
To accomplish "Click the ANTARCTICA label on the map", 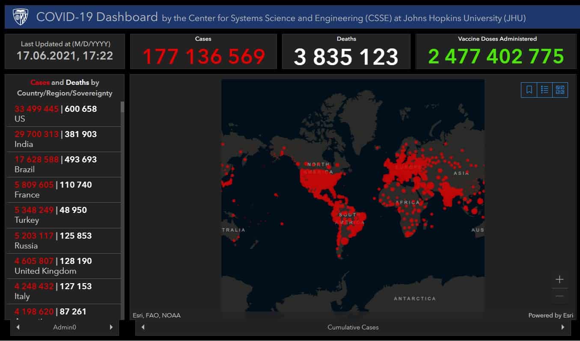I will 415,299.
